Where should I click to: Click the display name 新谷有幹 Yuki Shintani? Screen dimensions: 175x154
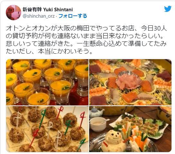point(48,10)
